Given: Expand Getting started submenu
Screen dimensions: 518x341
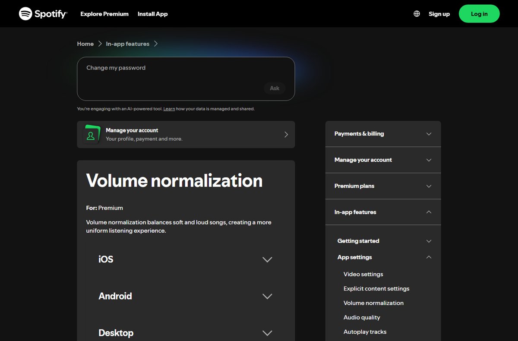Looking at the screenshot, I should point(384,241).
